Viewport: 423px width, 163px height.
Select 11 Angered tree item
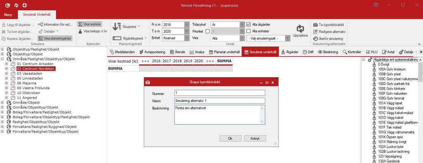click(27, 98)
